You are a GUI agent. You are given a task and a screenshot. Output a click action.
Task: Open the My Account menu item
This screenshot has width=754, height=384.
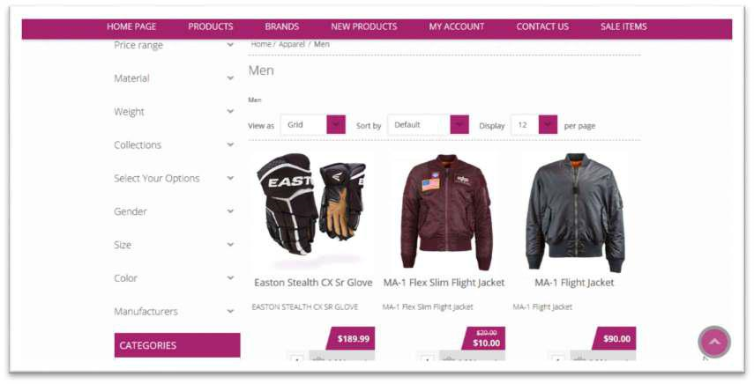pyautogui.click(x=456, y=27)
